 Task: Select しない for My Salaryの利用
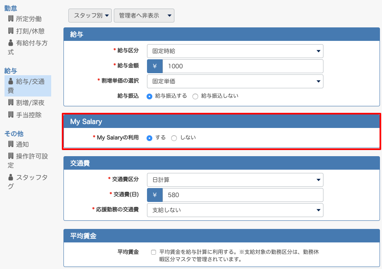pyautogui.click(x=174, y=138)
